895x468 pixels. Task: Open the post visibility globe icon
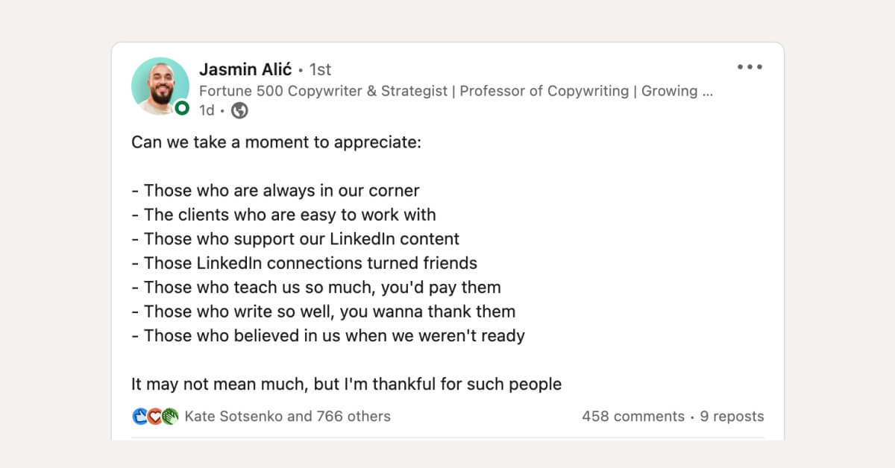point(239,110)
